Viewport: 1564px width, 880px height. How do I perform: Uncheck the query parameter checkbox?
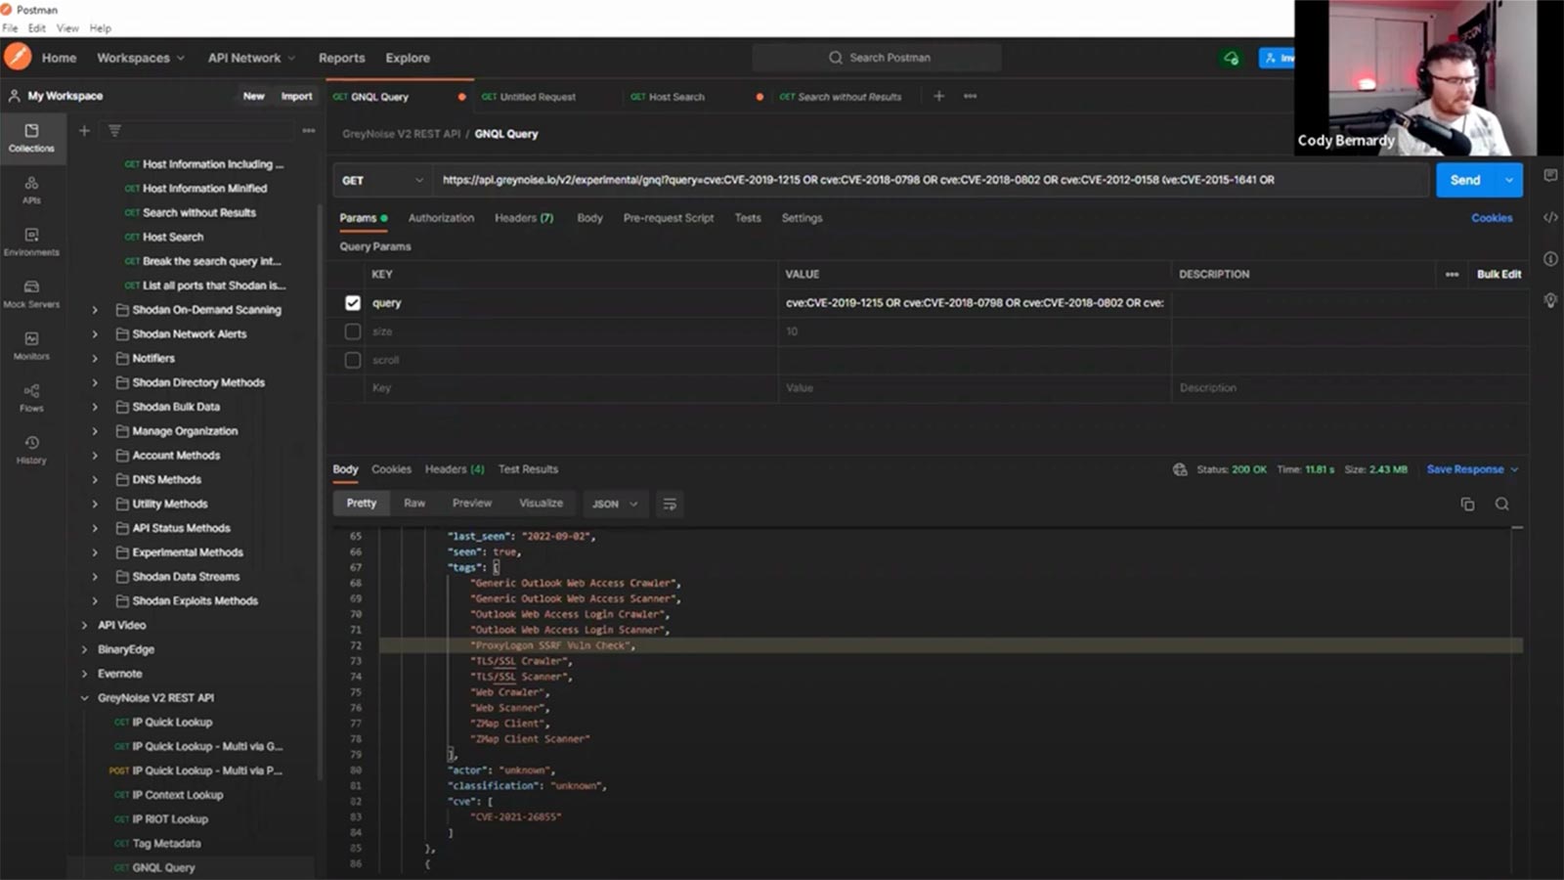click(x=353, y=303)
